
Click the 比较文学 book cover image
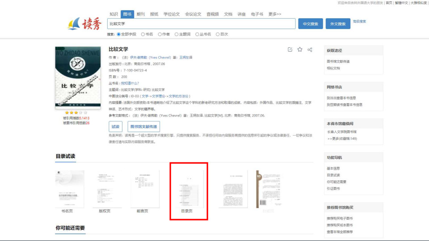78,78
